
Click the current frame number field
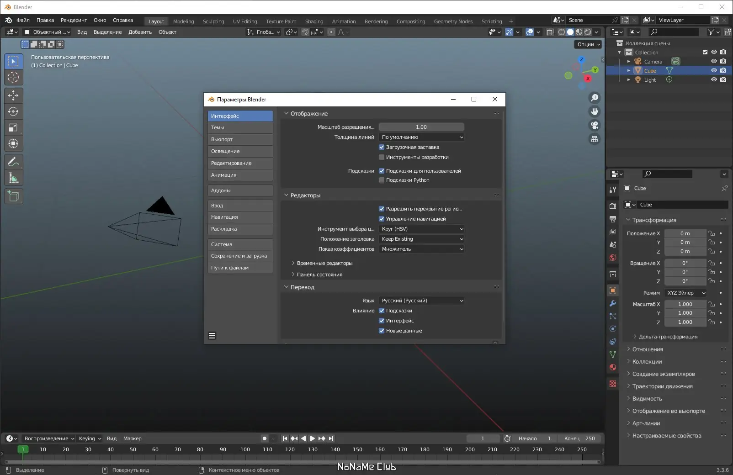coord(483,438)
